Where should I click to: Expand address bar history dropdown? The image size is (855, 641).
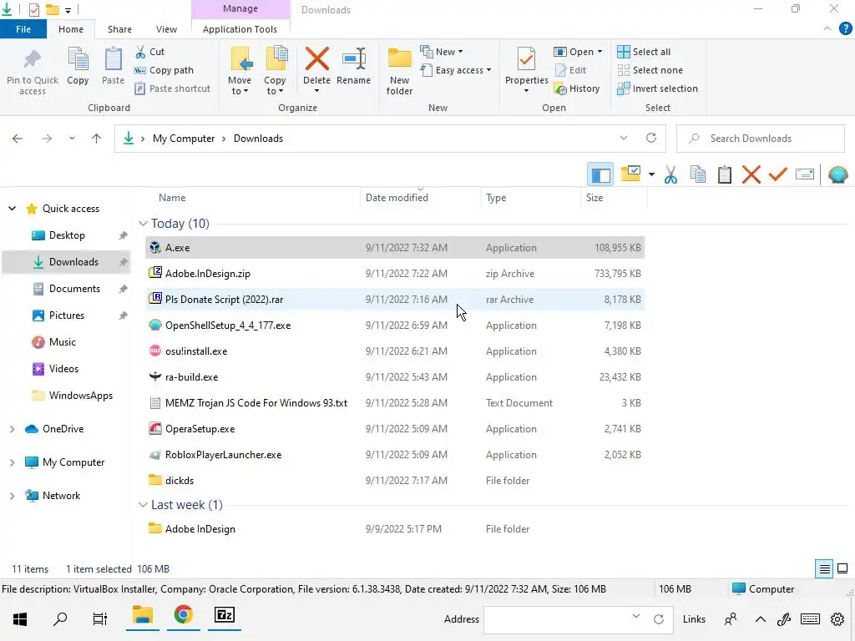pos(623,139)
